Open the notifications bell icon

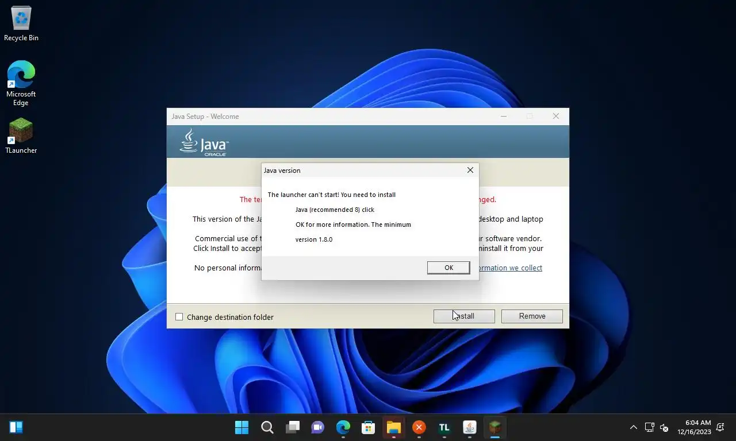[721, 427]
